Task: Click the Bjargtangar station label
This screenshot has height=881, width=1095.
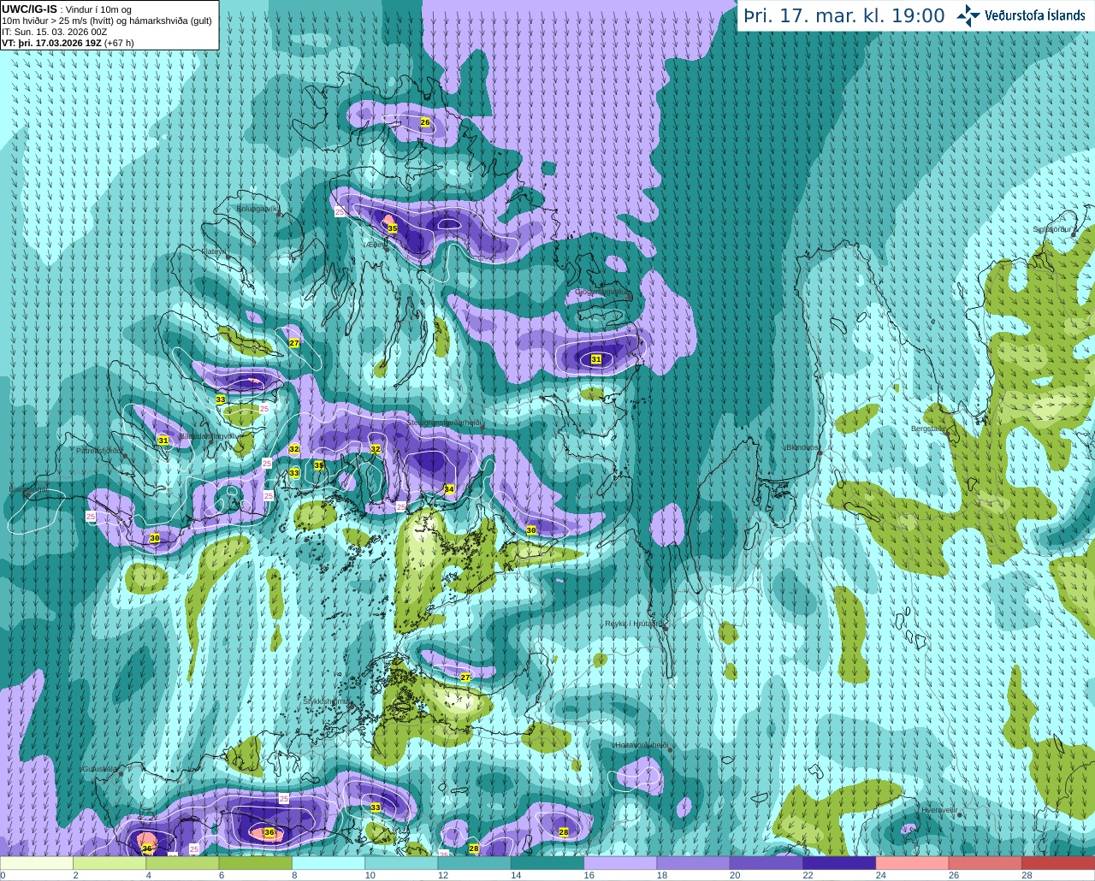Action: point(28,490)
